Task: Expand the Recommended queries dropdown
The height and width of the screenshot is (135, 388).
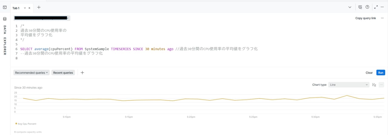Action: pyautogui.click(x=31, y=73)
